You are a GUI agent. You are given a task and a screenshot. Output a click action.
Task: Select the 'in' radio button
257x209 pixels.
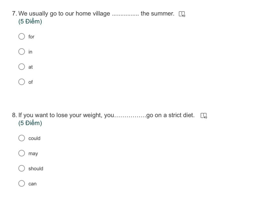22,52
